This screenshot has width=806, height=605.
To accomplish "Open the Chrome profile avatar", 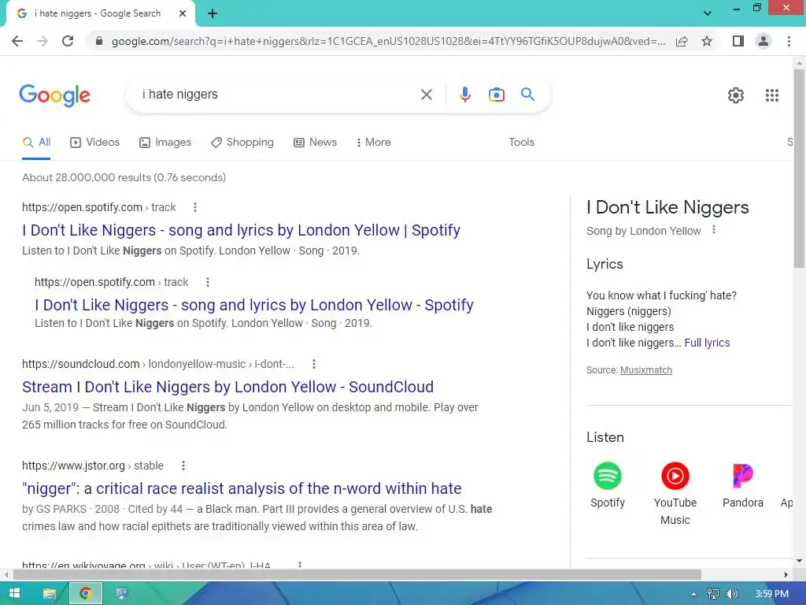I will (763, 41).
